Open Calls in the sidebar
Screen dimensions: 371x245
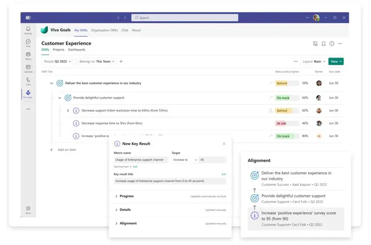point(28,81)
